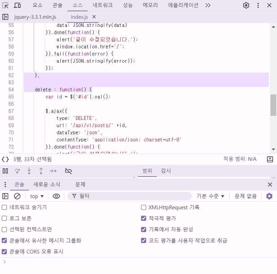Click the scroll down arrow of code editor
The image size is (277, 274).
[273, 150]
